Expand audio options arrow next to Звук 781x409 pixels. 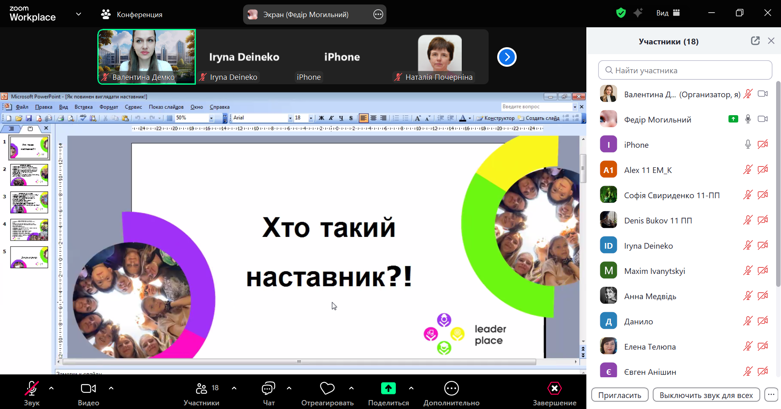pyautogui.click(x=51, y=388)
